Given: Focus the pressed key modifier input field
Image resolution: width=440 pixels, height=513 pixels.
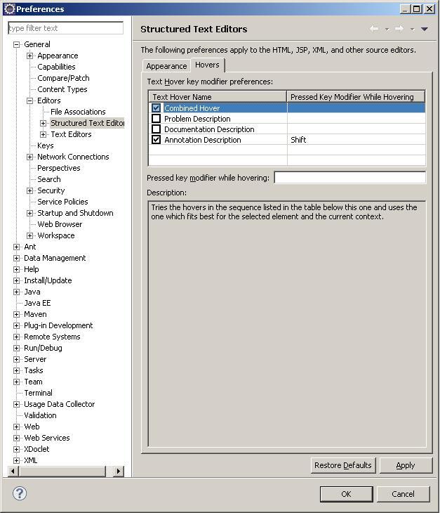Looking at the screenshot, I should pos(349,178).
